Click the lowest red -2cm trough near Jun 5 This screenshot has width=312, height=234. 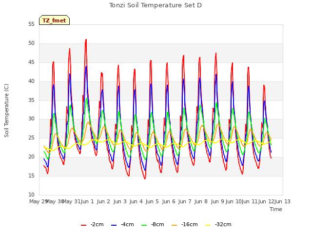tap(145, 178)
